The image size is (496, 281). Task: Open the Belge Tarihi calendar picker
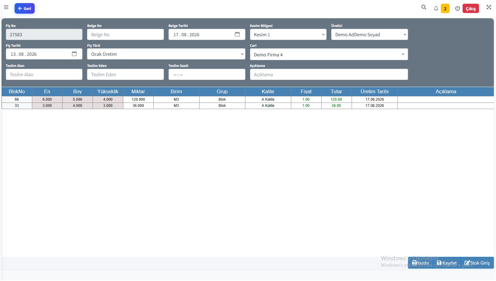(x=237, y=34)
